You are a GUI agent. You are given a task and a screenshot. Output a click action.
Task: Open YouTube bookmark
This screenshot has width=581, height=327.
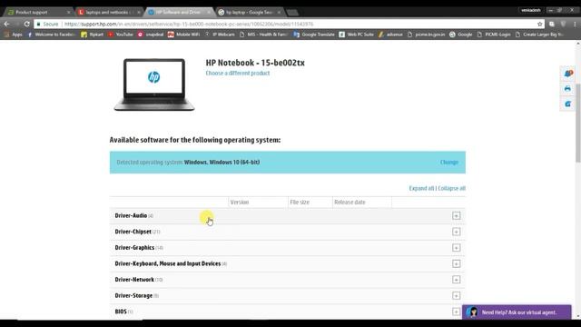pos(121,35)
